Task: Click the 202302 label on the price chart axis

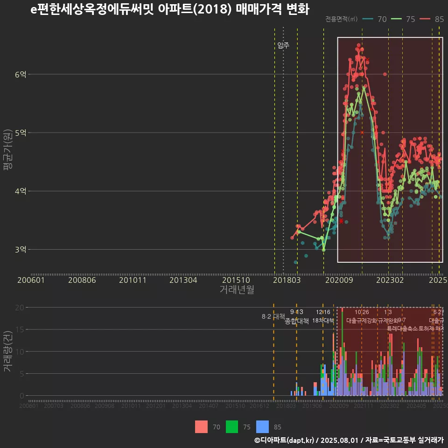Action: pyautogui.click(x=390, y=280)
